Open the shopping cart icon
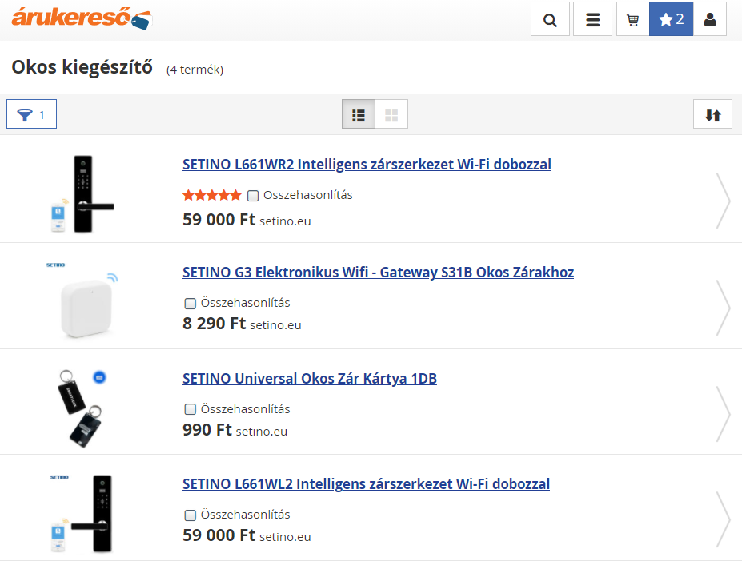Screen dimensions: 742x573 632,19
